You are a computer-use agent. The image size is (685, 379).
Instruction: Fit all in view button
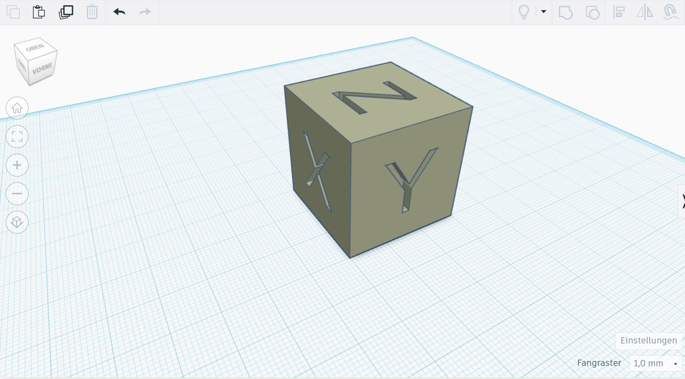tap(17, 137)
